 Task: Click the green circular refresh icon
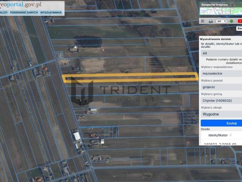(231, 21)
